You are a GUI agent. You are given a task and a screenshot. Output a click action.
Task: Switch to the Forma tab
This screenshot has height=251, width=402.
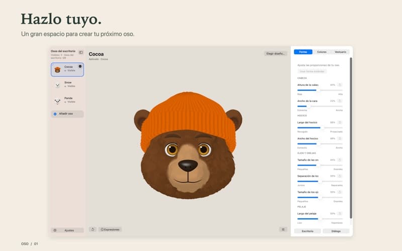click(303, 52)
